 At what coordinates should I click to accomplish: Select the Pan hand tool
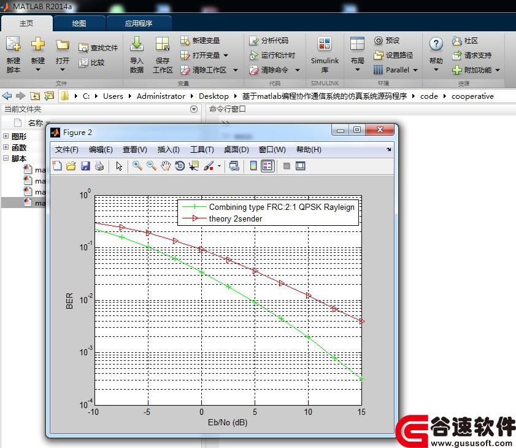pyautogui.click(x=166, y=166)
